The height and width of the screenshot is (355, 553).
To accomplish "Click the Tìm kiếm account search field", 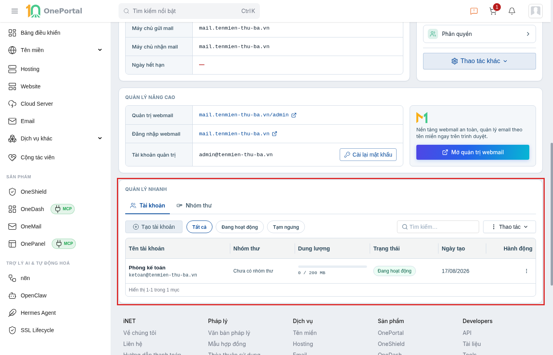I will tap(438, 227).
